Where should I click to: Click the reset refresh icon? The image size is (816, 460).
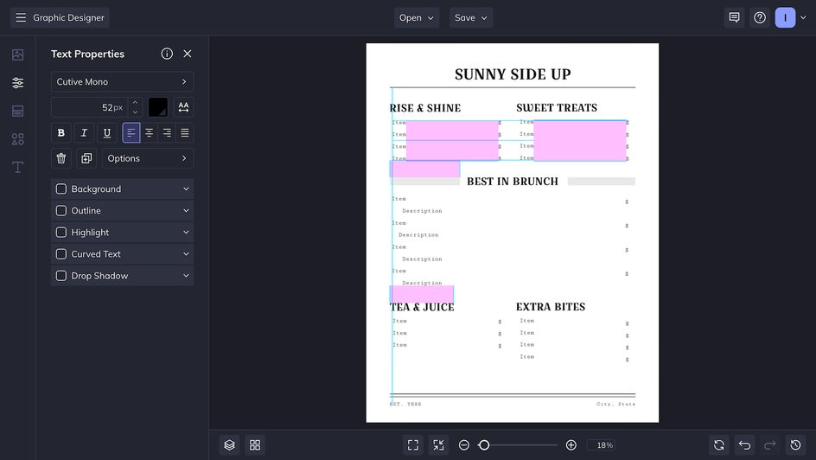719,445
